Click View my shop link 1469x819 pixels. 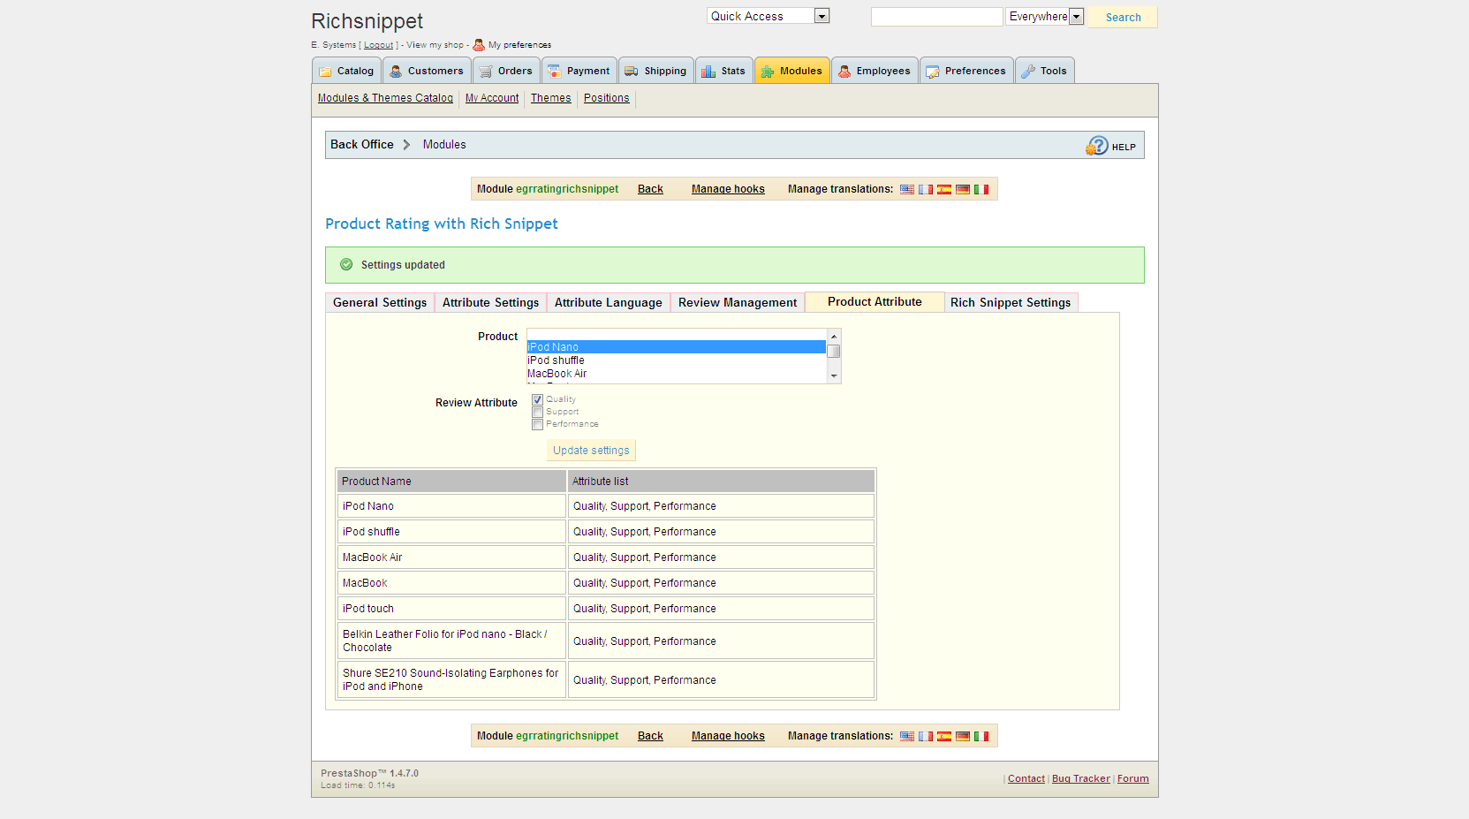435,45
